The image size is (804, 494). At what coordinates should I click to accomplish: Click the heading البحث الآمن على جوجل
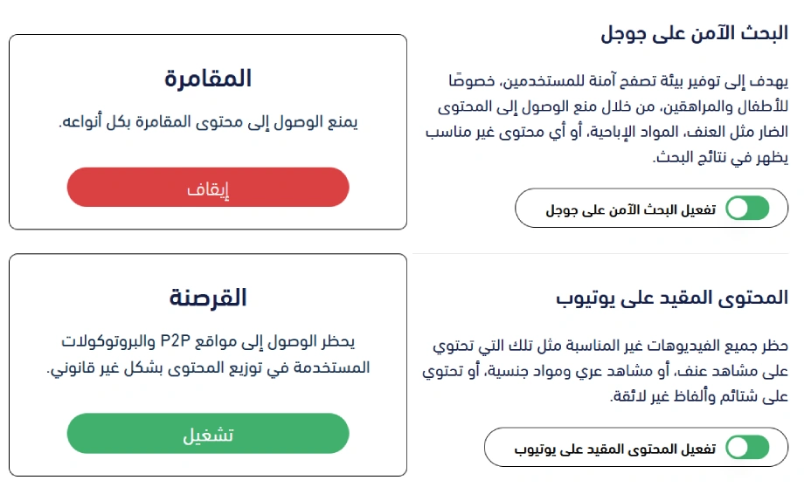coord(694,33)
